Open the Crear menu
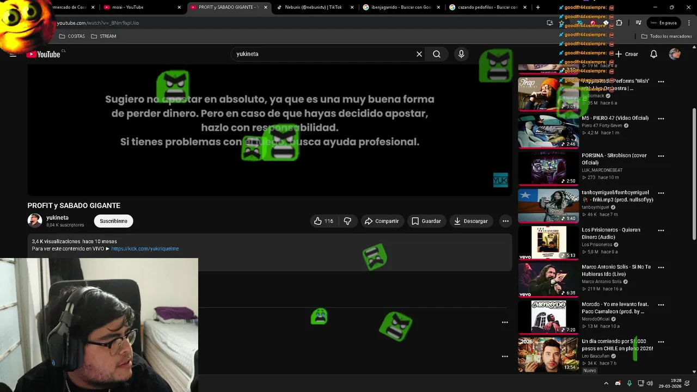Screen dimensions: 697x392 (627, 54)
